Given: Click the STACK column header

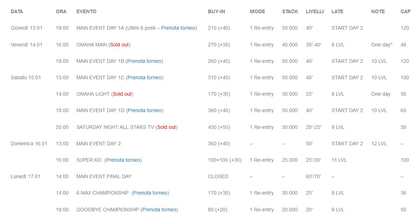Looking at the screenshot, I should coord(290,11).
